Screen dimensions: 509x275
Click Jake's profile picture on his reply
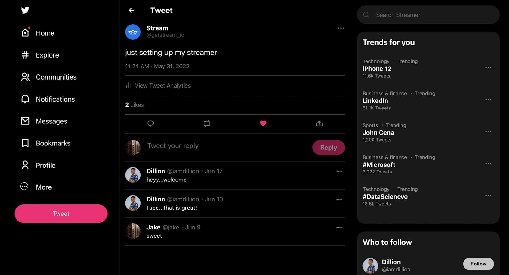(x=133, y=231)
